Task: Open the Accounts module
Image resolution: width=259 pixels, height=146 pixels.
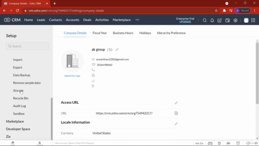Action: (72, 20)
